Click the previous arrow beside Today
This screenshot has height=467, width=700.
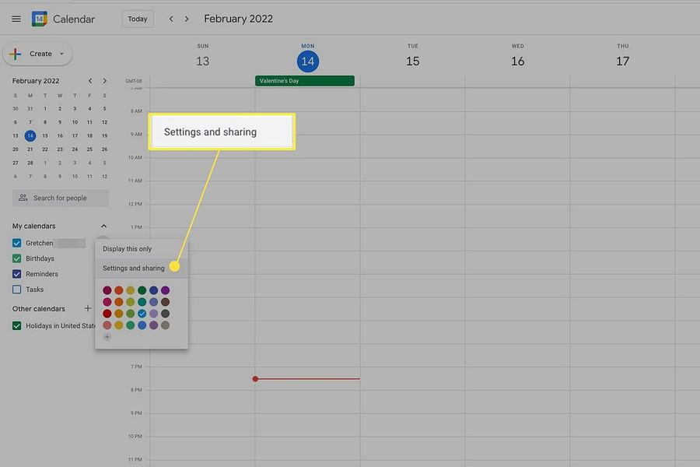pyautogui.click(x=170, y=18)
